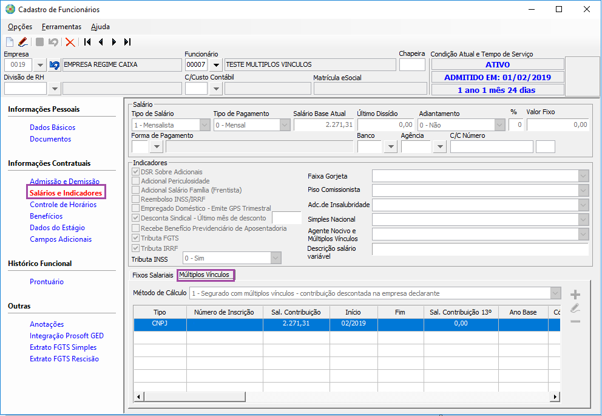The height and width of the screenshot is (416, 602).
Task: Open the Opções menu
Action: click(20, 27)
